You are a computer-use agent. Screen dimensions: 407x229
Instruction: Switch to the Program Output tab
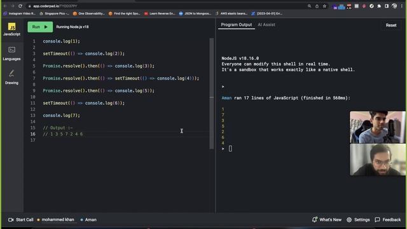[x=236, y=25]
